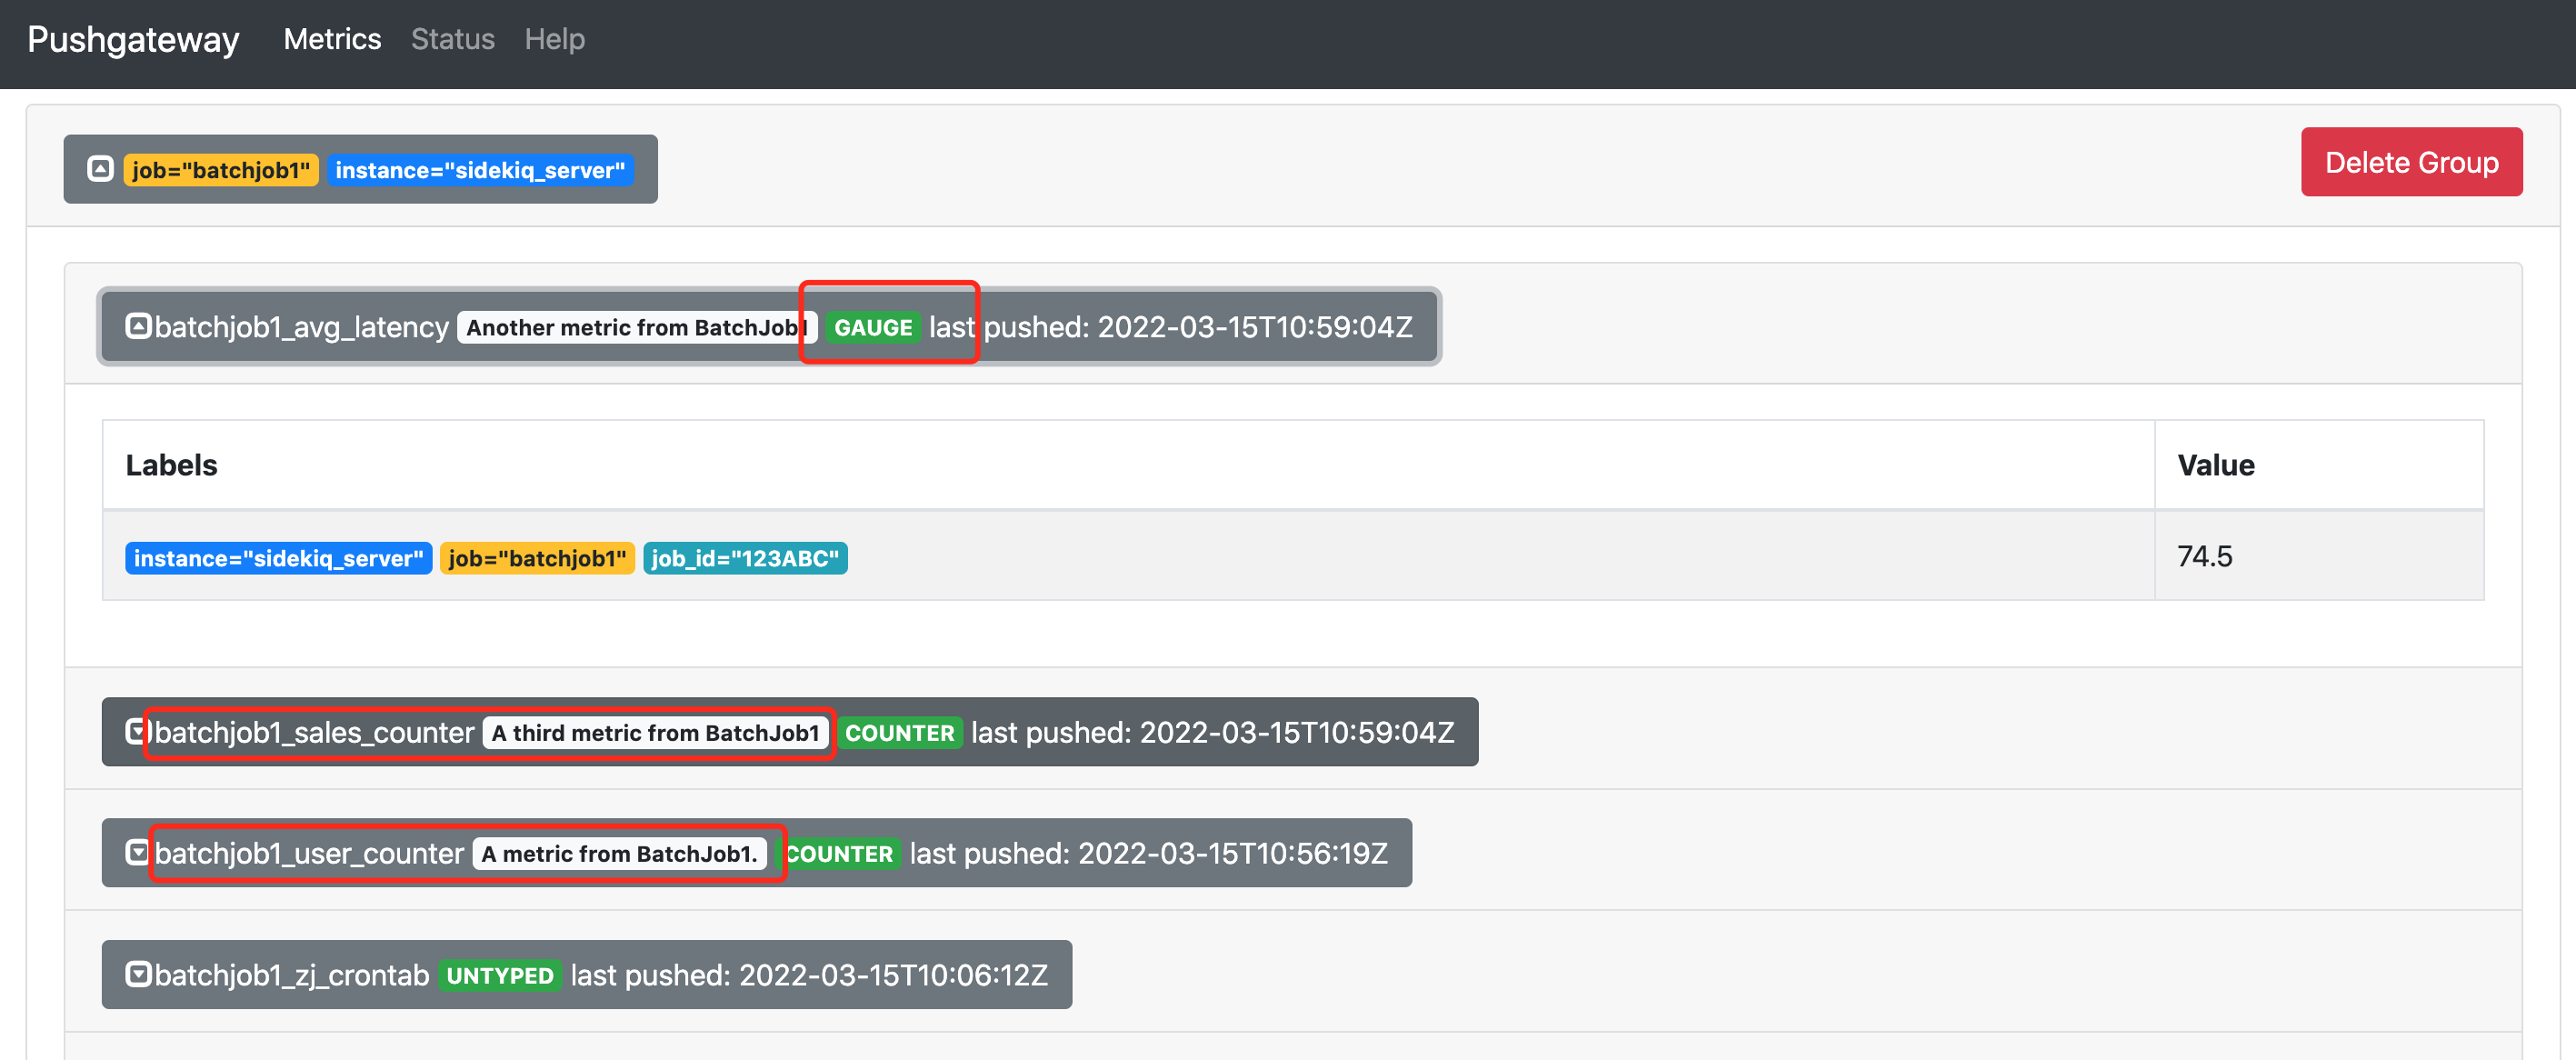Click the instance="sidekiq_server" label in table row
This screenshot has width=2576, height=1060.
point(278,558)
